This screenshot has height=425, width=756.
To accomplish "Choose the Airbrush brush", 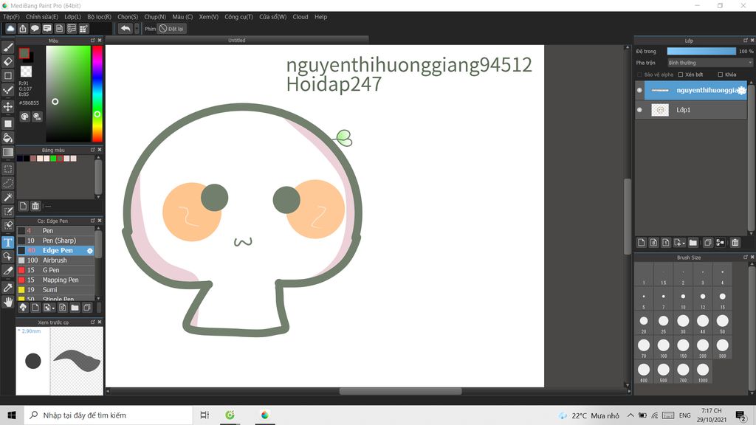I will [56, 260].
